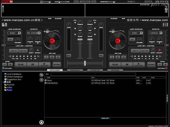Click the crossfader slider handle
The height and width of the screenshot is (127, 170).
[x=85, y=63]
